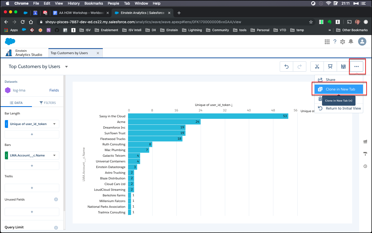
Task: Close the Top Customers by Users tab
Action: point(98,53)
